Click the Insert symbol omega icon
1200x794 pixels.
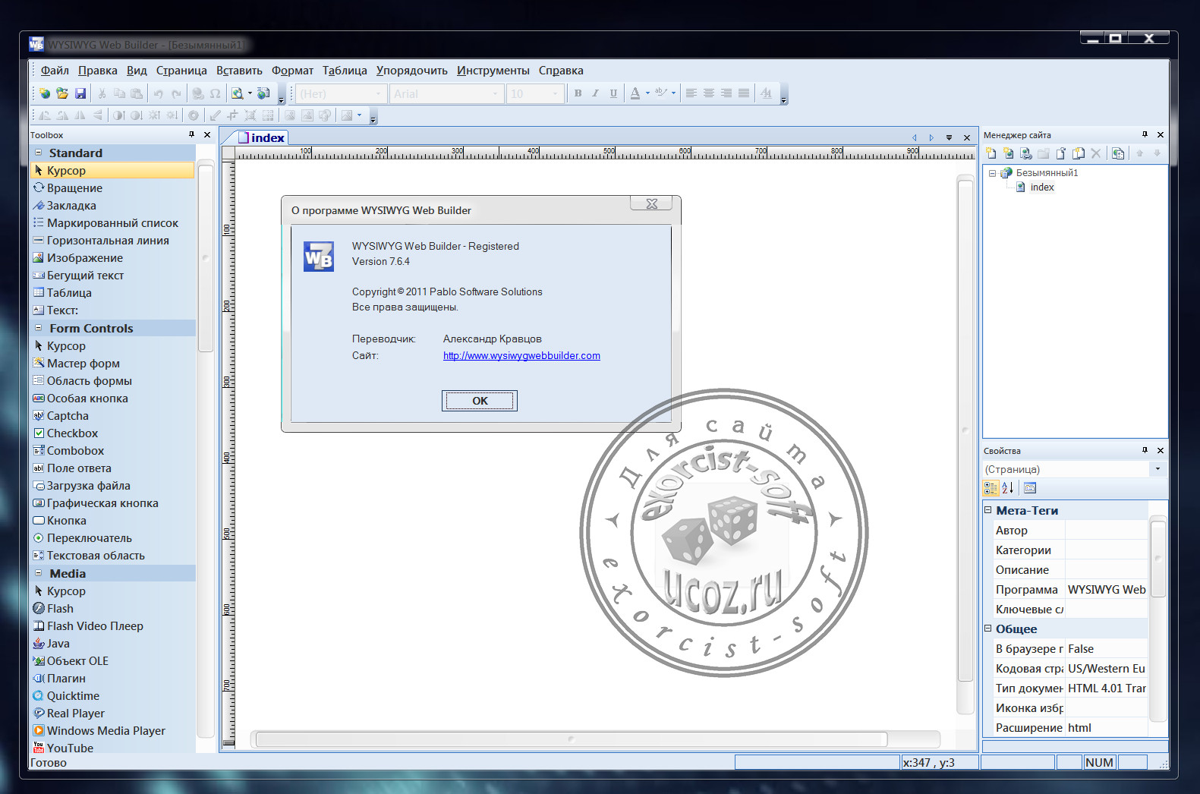[216, 93]
